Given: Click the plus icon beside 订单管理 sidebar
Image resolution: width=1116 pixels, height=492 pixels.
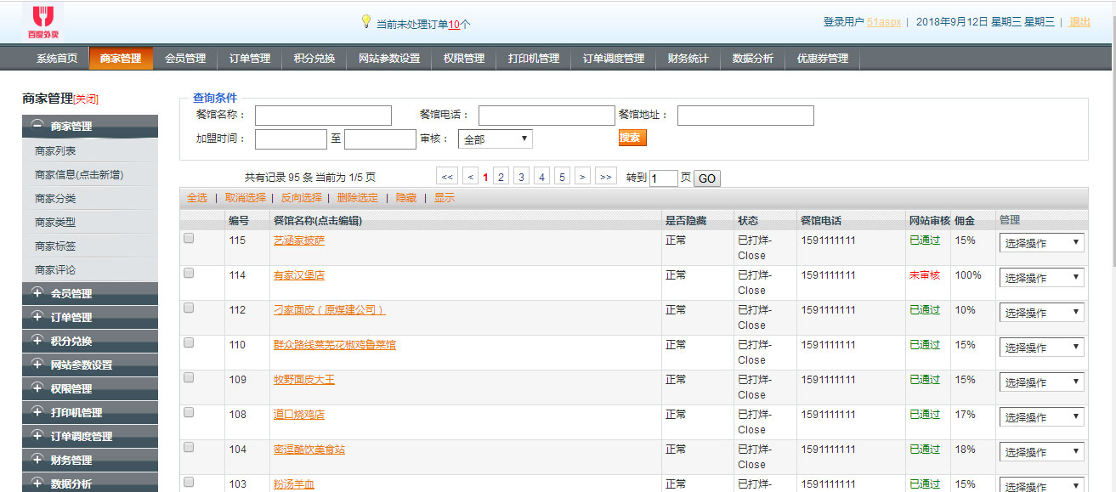Looking at the screenshot, I should (37, 317).
